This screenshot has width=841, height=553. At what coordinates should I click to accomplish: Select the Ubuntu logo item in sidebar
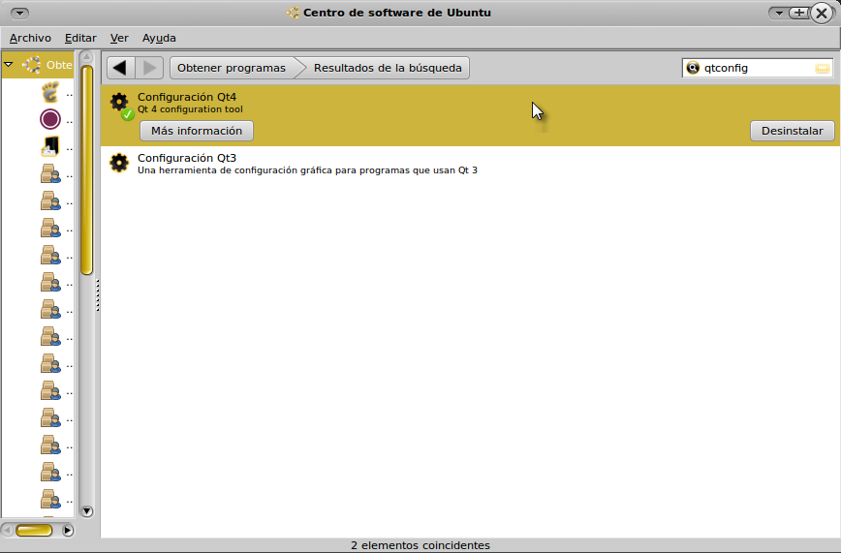(x=32, y=65)
